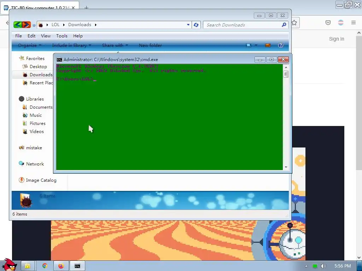Click the Image Catalog lightning icon
This screenshot has width=362, height=271.
pos(22,180)
